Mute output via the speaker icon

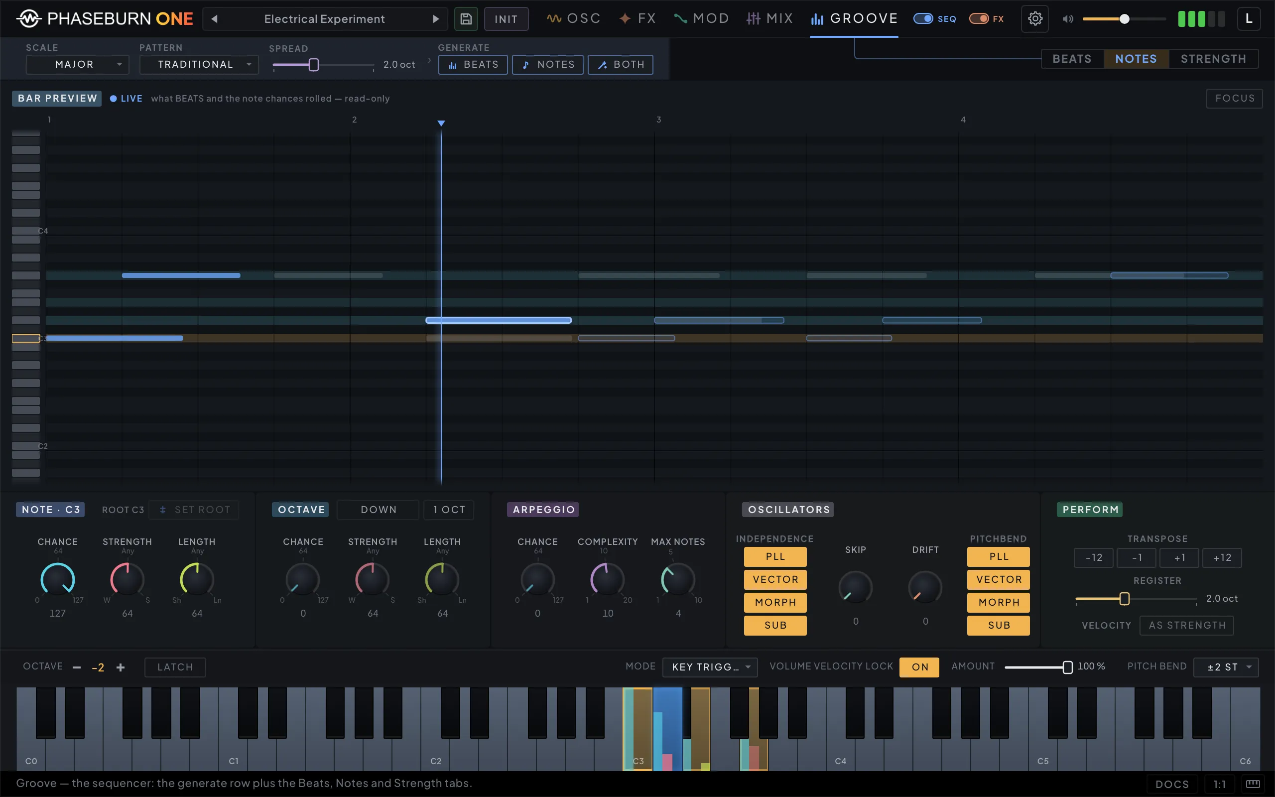[1067, 19]
